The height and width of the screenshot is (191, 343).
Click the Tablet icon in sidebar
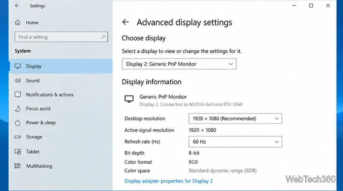tap(18, 152)
